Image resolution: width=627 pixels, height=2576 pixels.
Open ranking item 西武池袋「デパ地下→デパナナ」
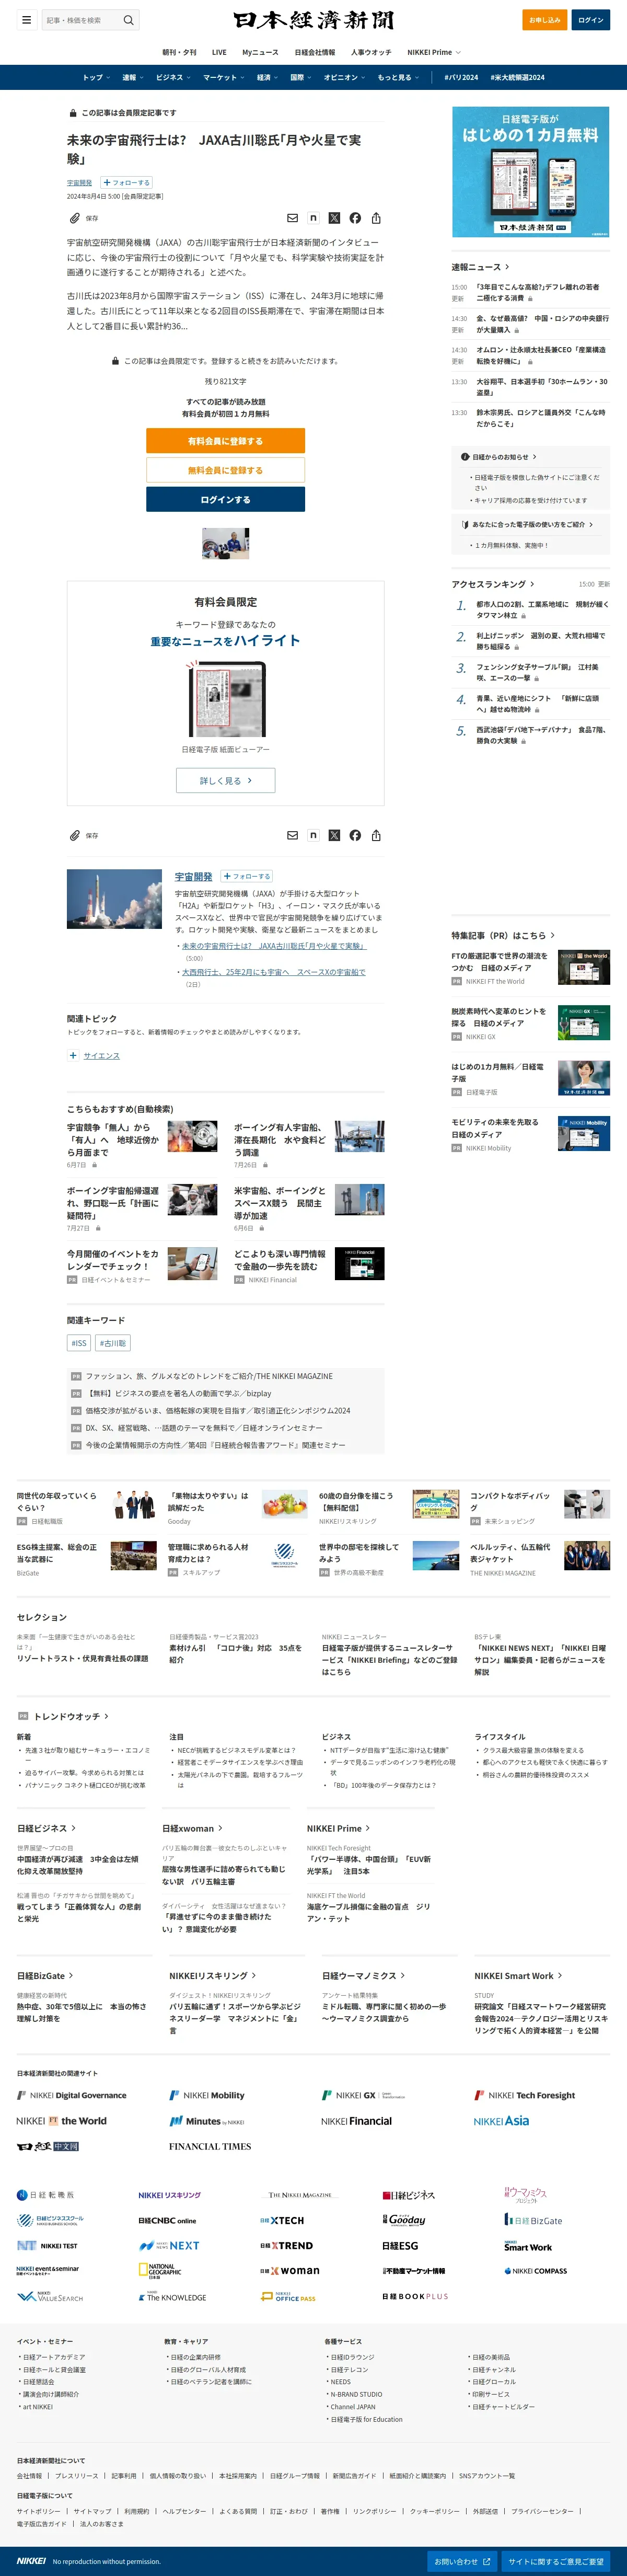[x=542, y=735]
